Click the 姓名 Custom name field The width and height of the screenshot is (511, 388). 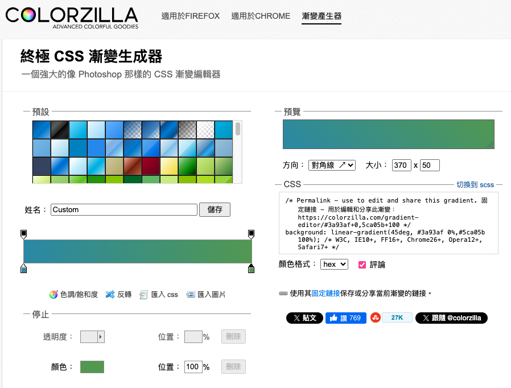[x=124, y=209]
